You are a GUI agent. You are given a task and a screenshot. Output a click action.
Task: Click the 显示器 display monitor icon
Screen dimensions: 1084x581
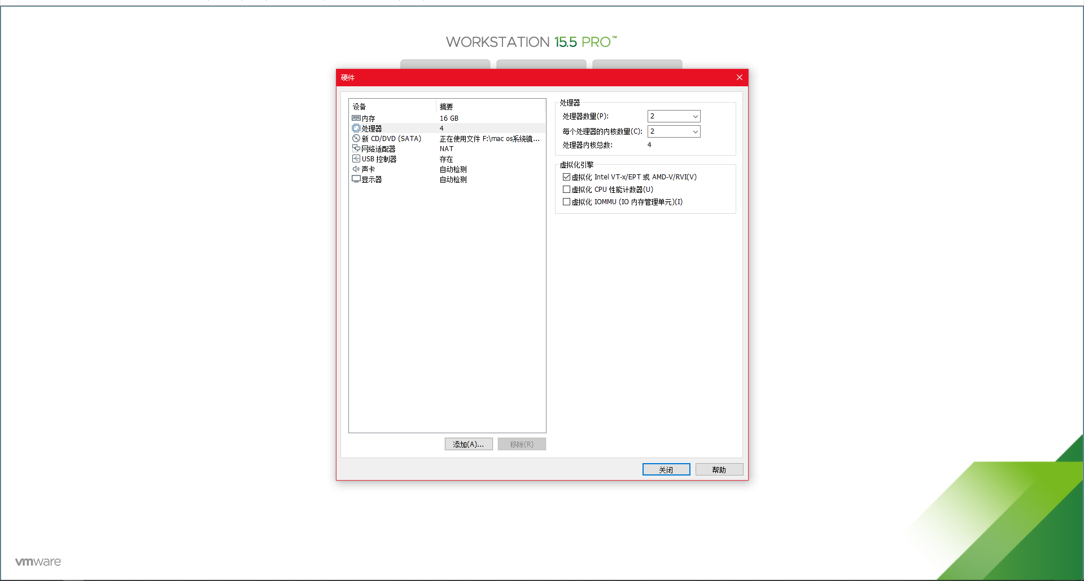point(356,179)
